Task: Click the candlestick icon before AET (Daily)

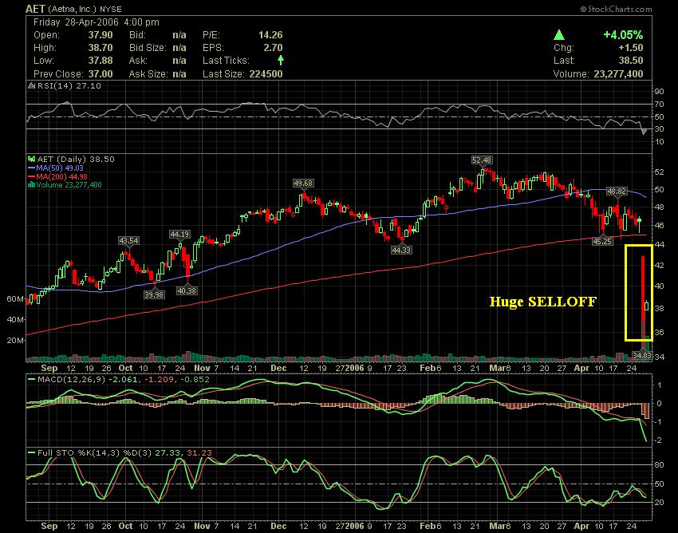Action: [x=31, y=160]
